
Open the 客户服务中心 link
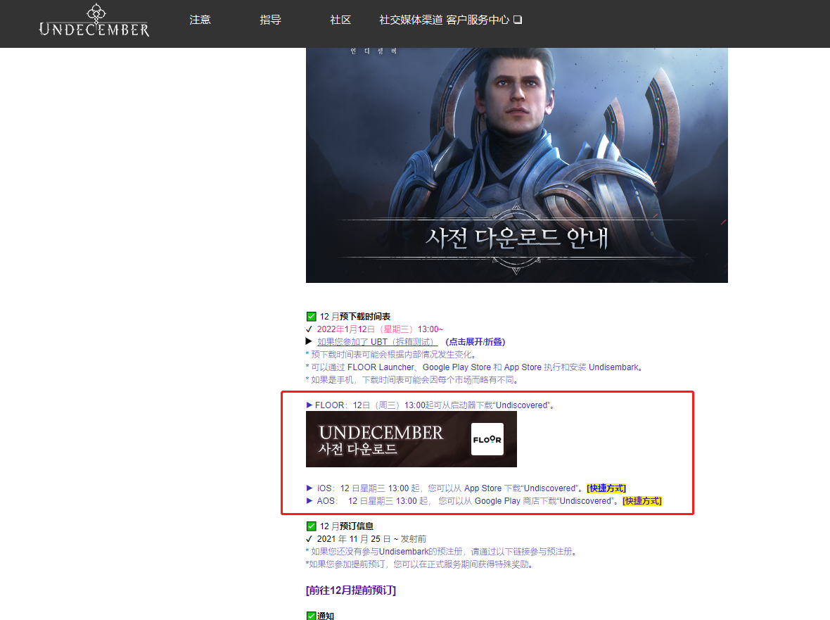478,20
